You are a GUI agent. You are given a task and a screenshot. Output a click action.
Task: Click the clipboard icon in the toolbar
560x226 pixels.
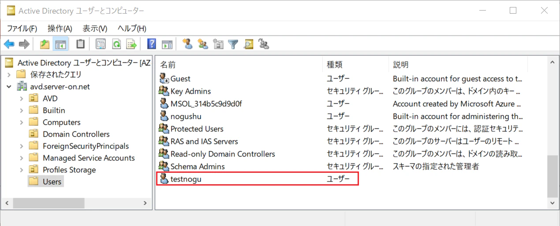pyautogui.click(x=80, y=44)
